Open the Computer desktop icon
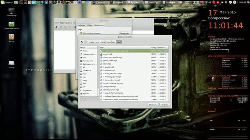The image size is (250, 140). [11, 12]
